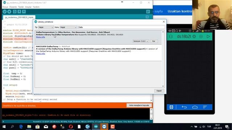The width and height of the screenshot is (232, 130).
Task: Open the Taslak menu in Arduino
Action: [21, 7]
